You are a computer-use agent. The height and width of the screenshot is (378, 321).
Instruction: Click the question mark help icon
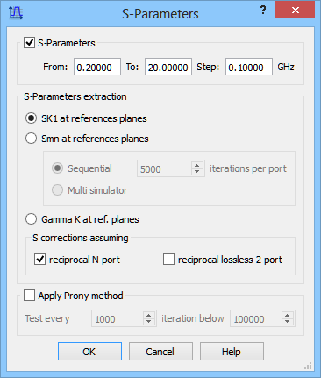[x=263, y=11]
